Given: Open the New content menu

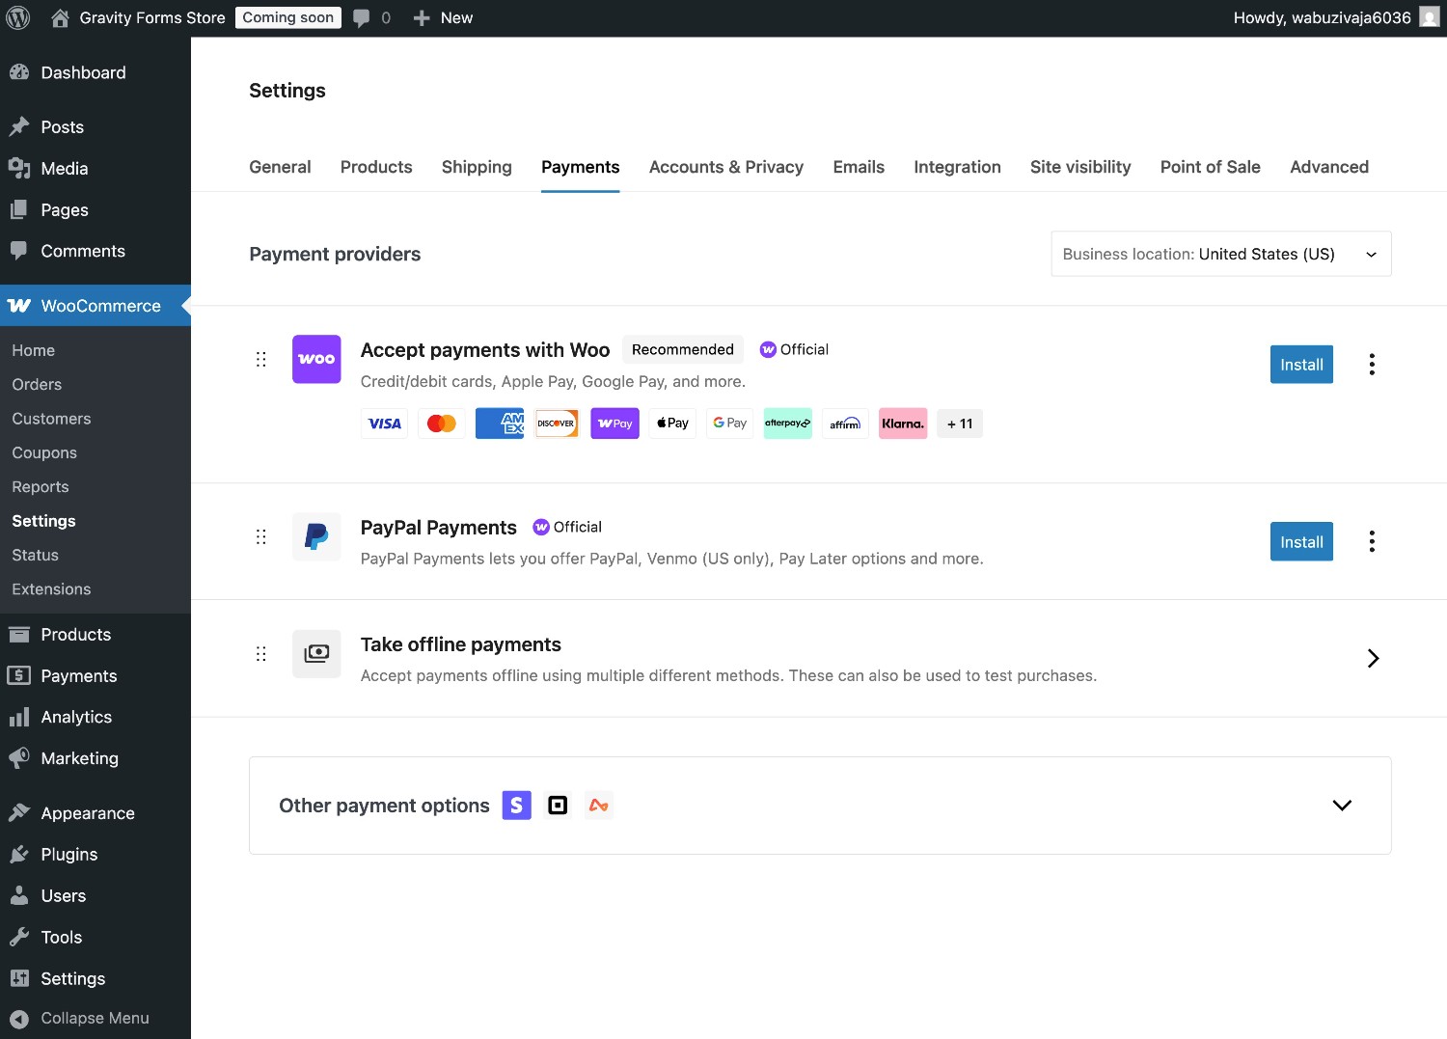Looking at the screenshot, I should (x=443, y=18).
